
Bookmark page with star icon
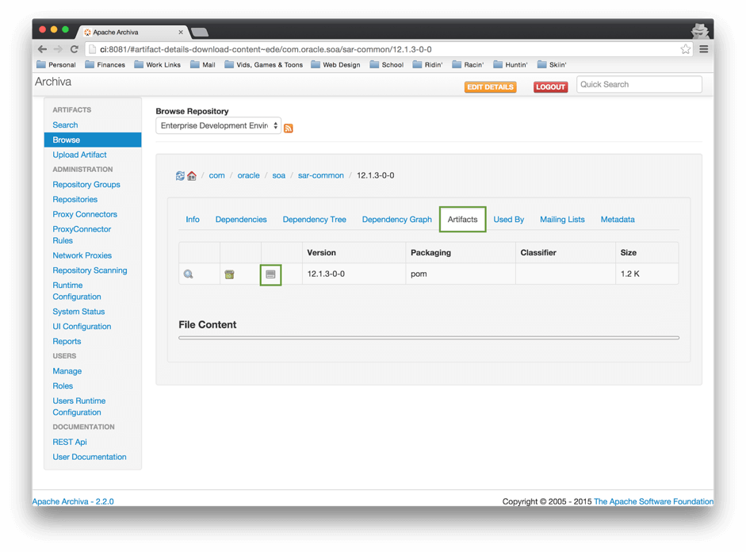(685, 49)
